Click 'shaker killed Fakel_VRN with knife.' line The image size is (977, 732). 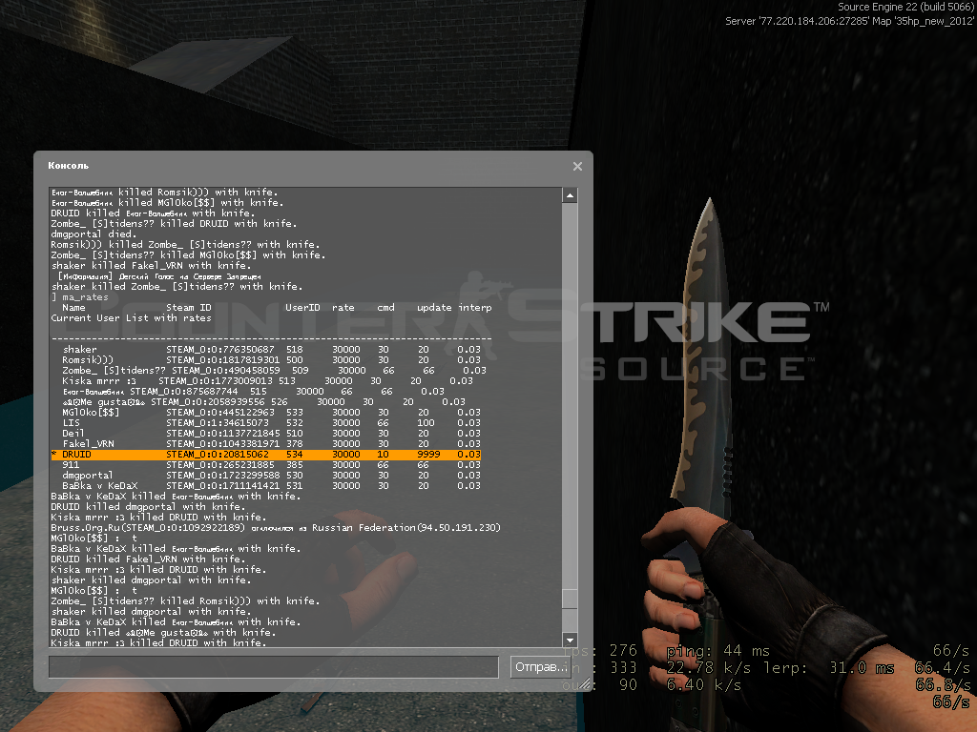[x=151, y=266]
